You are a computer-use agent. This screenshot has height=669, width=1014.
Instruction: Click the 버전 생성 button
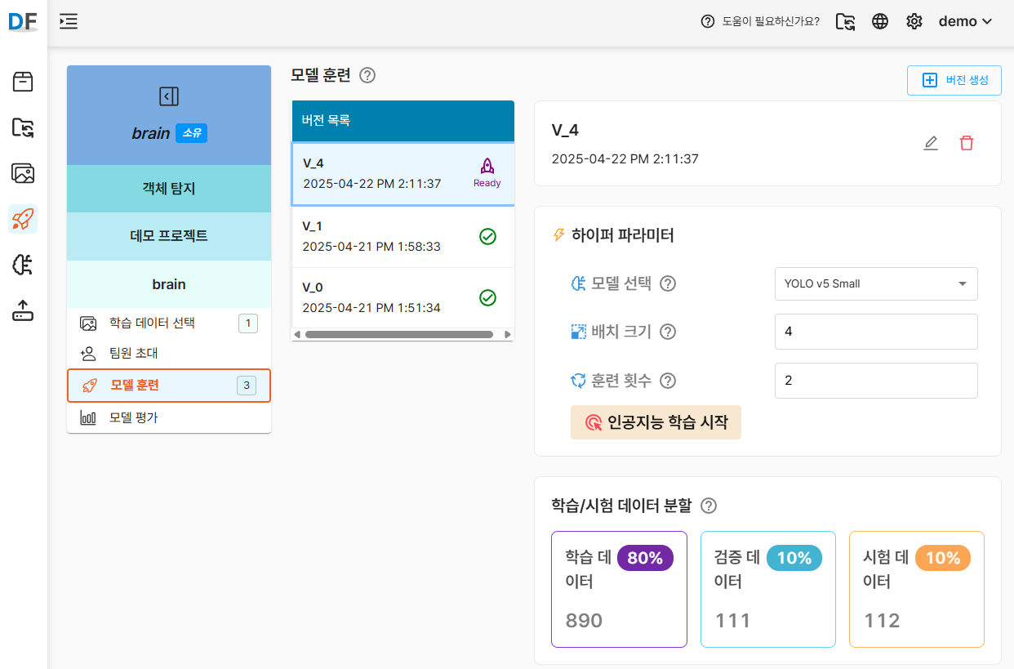tap(954, 80)
